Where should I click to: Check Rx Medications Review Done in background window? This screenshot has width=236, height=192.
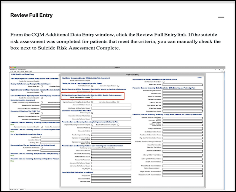(x=42, y=148)
